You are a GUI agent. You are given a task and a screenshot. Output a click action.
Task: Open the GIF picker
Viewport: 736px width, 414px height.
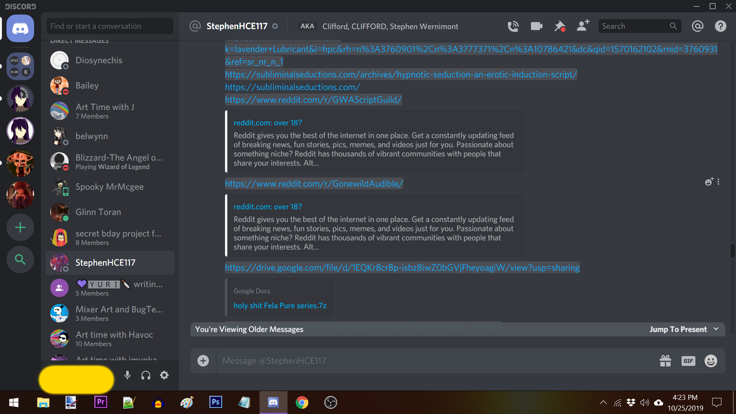688,361
